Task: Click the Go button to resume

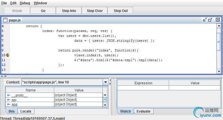Action: click(43, 11)
